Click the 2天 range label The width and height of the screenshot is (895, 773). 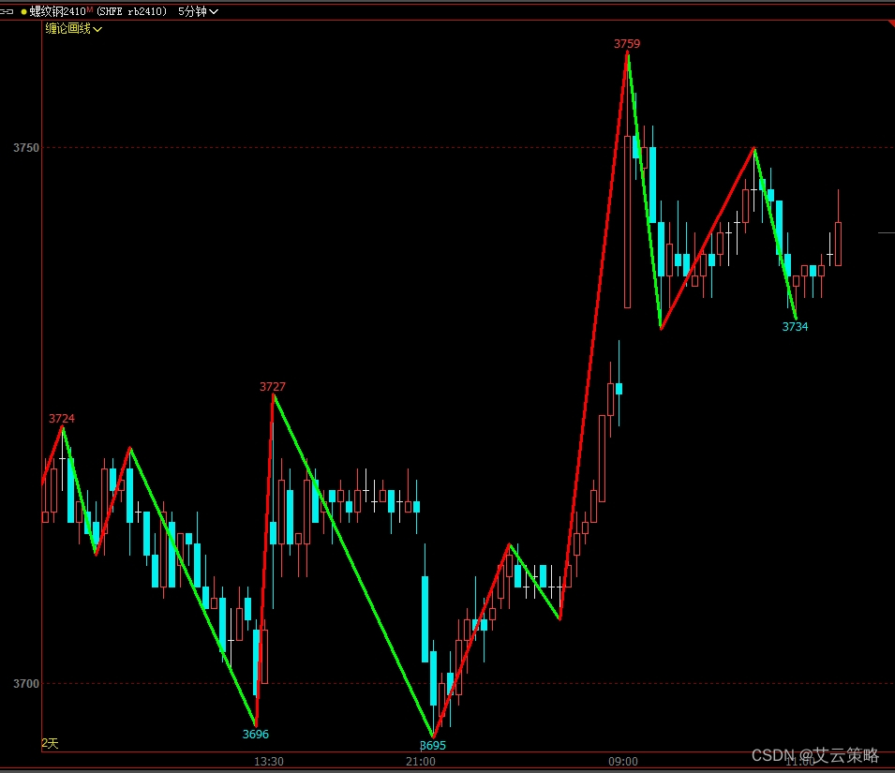click(x=50, y=743)
